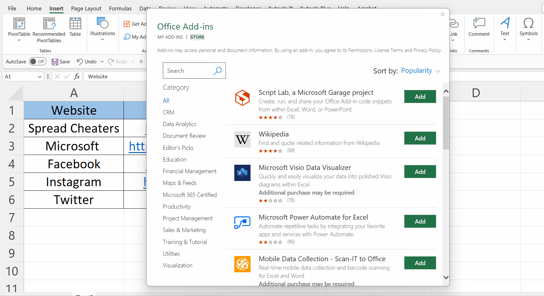Click the Scan-IT to Office icon
The image size is (544, 296).
242,264
